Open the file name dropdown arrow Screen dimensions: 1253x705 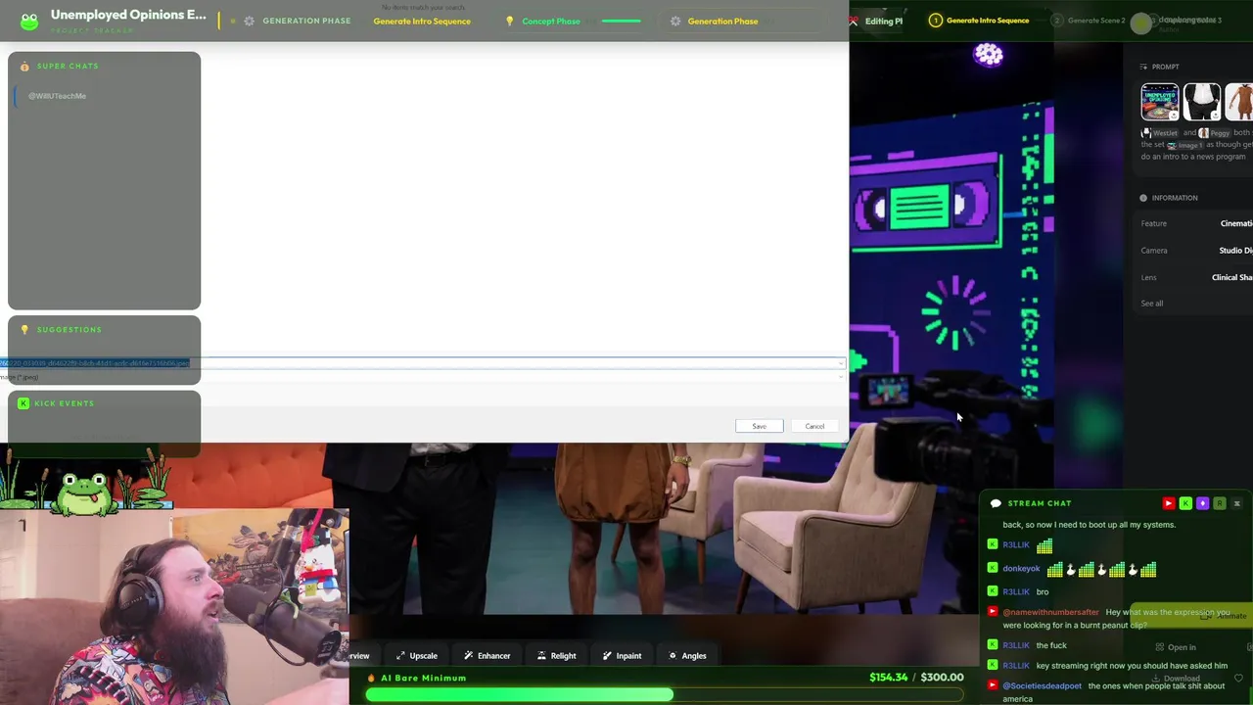[x=841, y=363]
